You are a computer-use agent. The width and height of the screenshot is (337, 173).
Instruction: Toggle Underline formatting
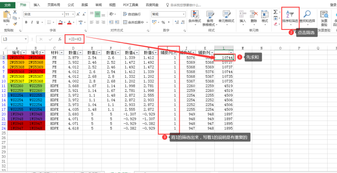[37, 22]
